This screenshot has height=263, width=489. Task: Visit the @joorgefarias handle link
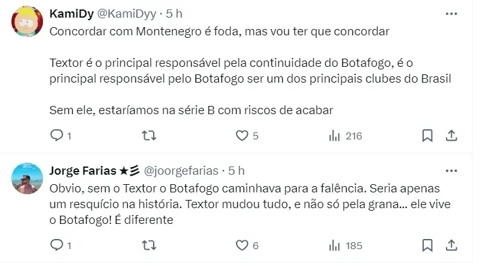181,170
